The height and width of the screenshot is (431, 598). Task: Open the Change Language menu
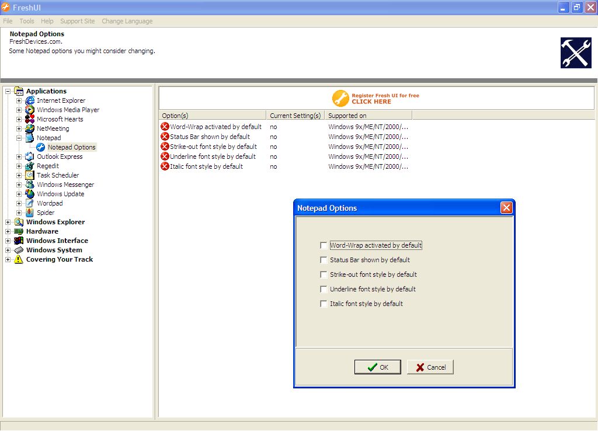[x=127, y=21]
